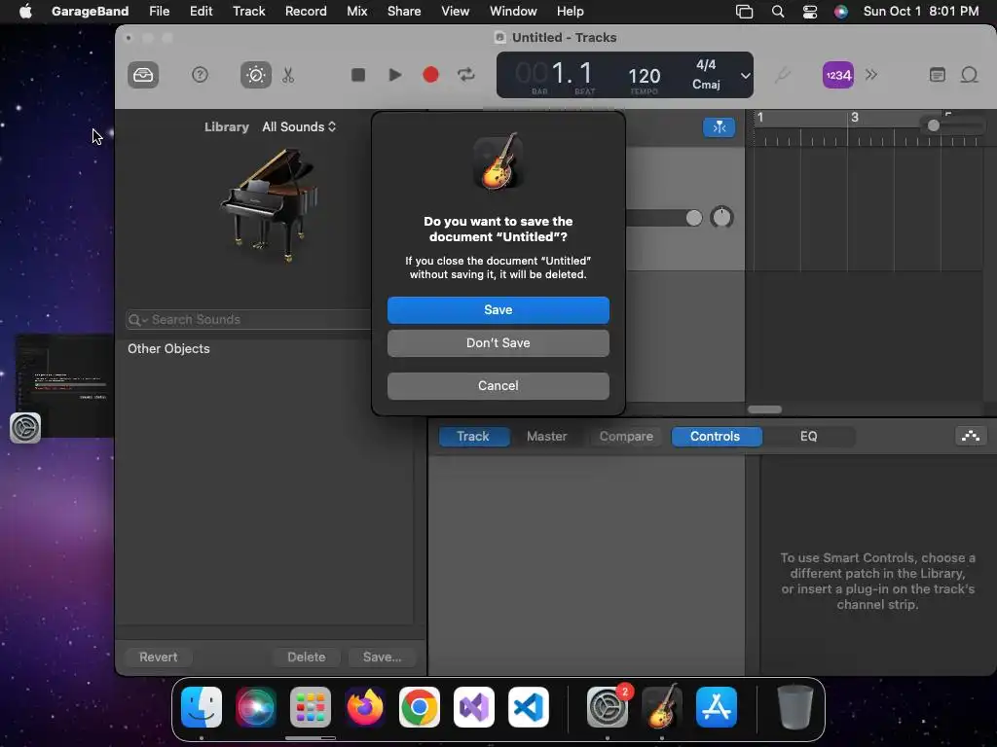Open the Apple menu
The image size is (997, 747).
(x=25, y=12)
